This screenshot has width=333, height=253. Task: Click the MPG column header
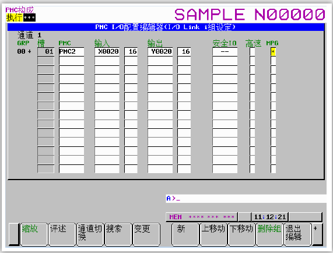point(272,43)
